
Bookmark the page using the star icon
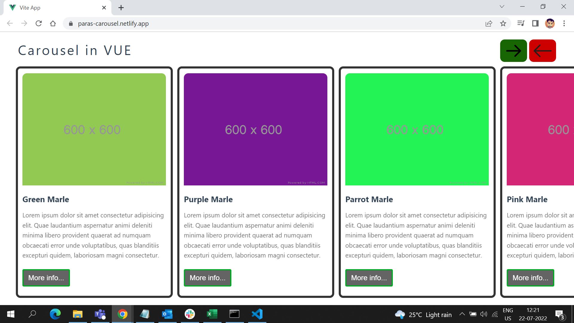click(x=503, y=23)
